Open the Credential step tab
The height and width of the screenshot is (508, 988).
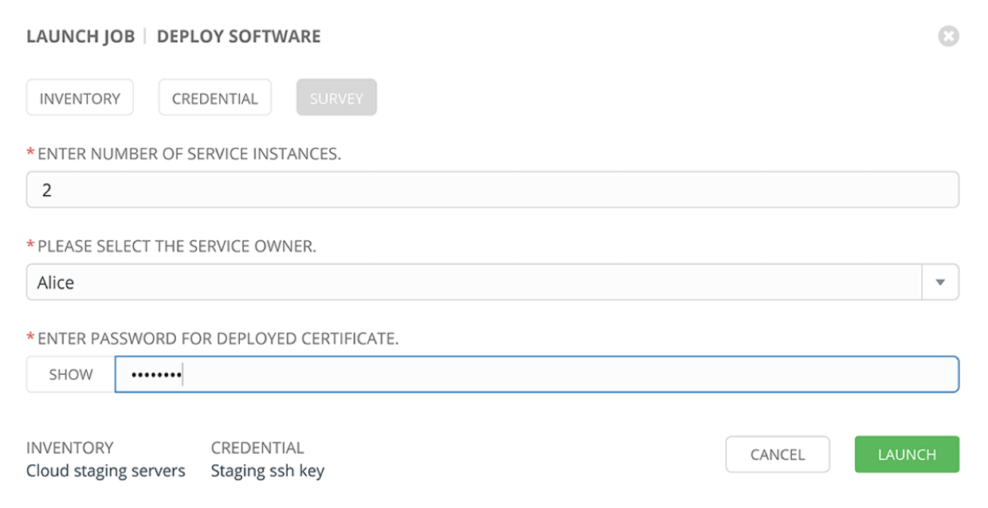pyautogui.click(x=215, y=98)
